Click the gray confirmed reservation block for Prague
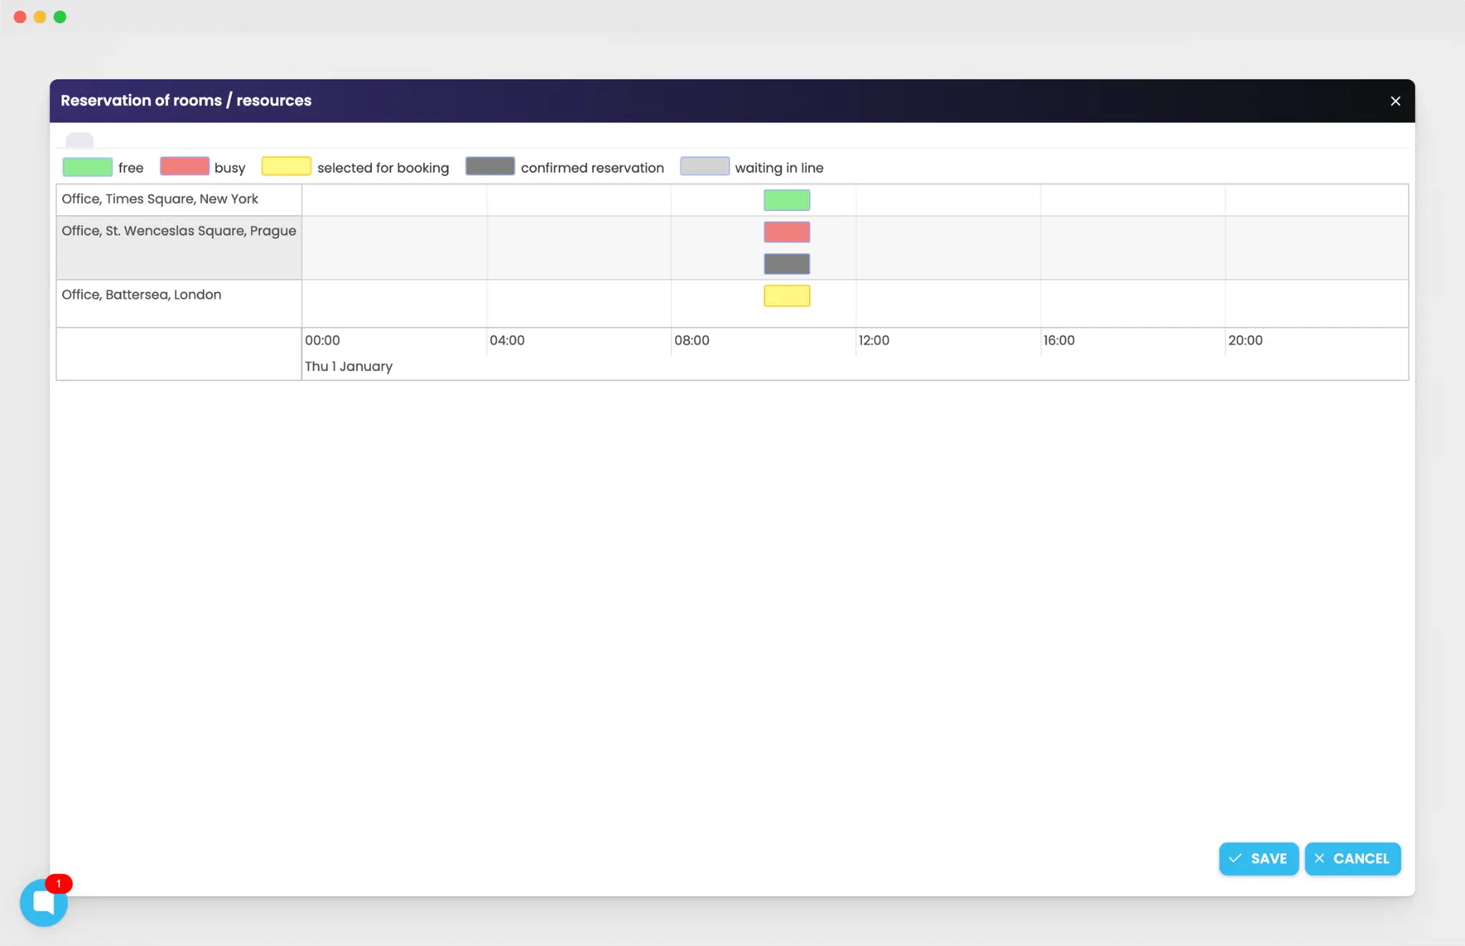1465x946 pixels. [787, 263]
